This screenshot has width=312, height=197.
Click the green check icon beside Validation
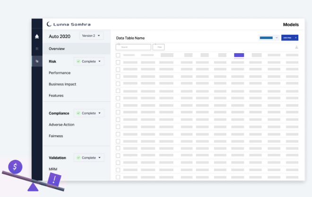pos(78,157)
